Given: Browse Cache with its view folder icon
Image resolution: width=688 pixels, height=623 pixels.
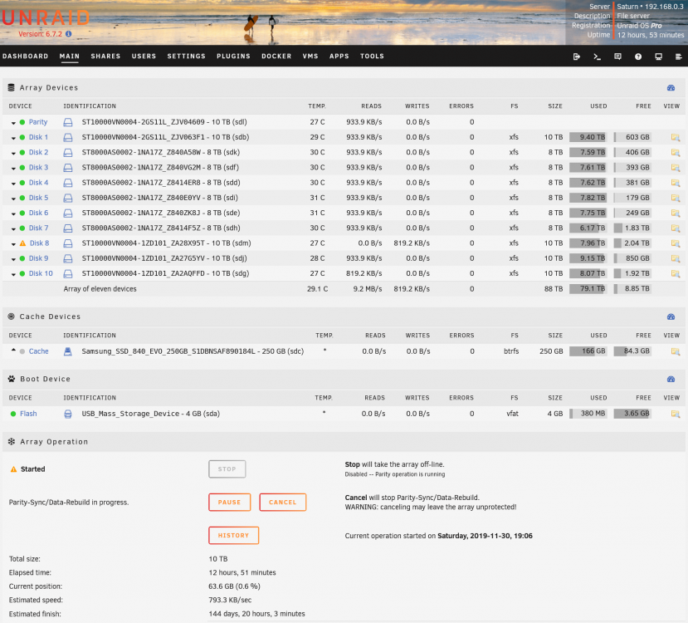Looking at the screenshot, I should [676, 351].
